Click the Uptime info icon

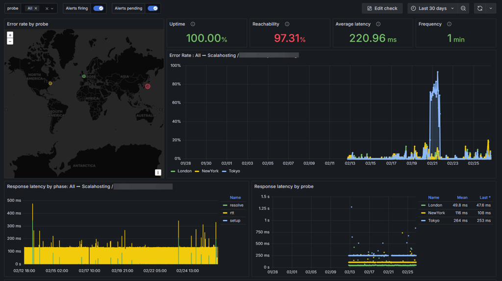tap(193, 24)
